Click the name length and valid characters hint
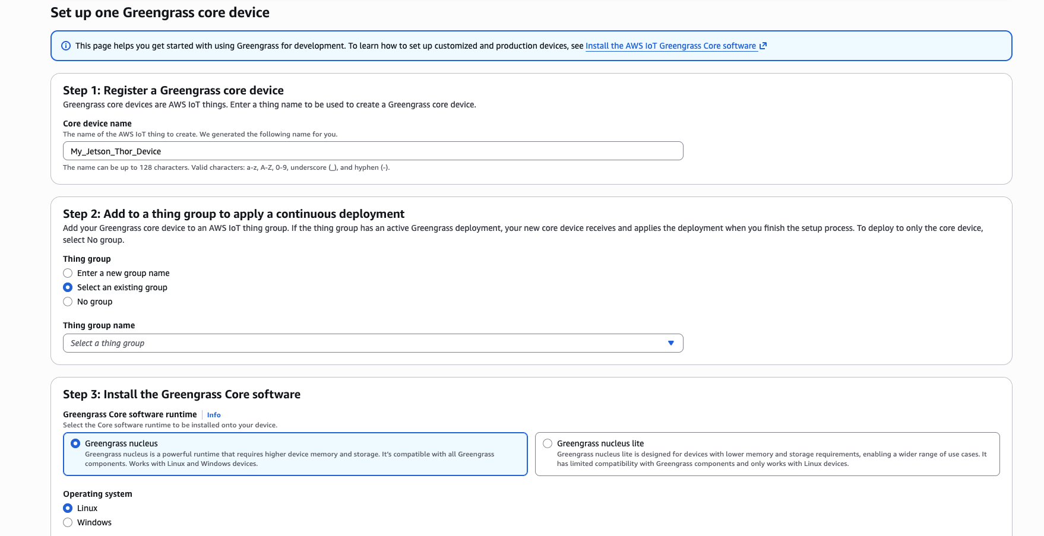The height and width of the screenshot is (536, 1044). click(x=226, y=167)
